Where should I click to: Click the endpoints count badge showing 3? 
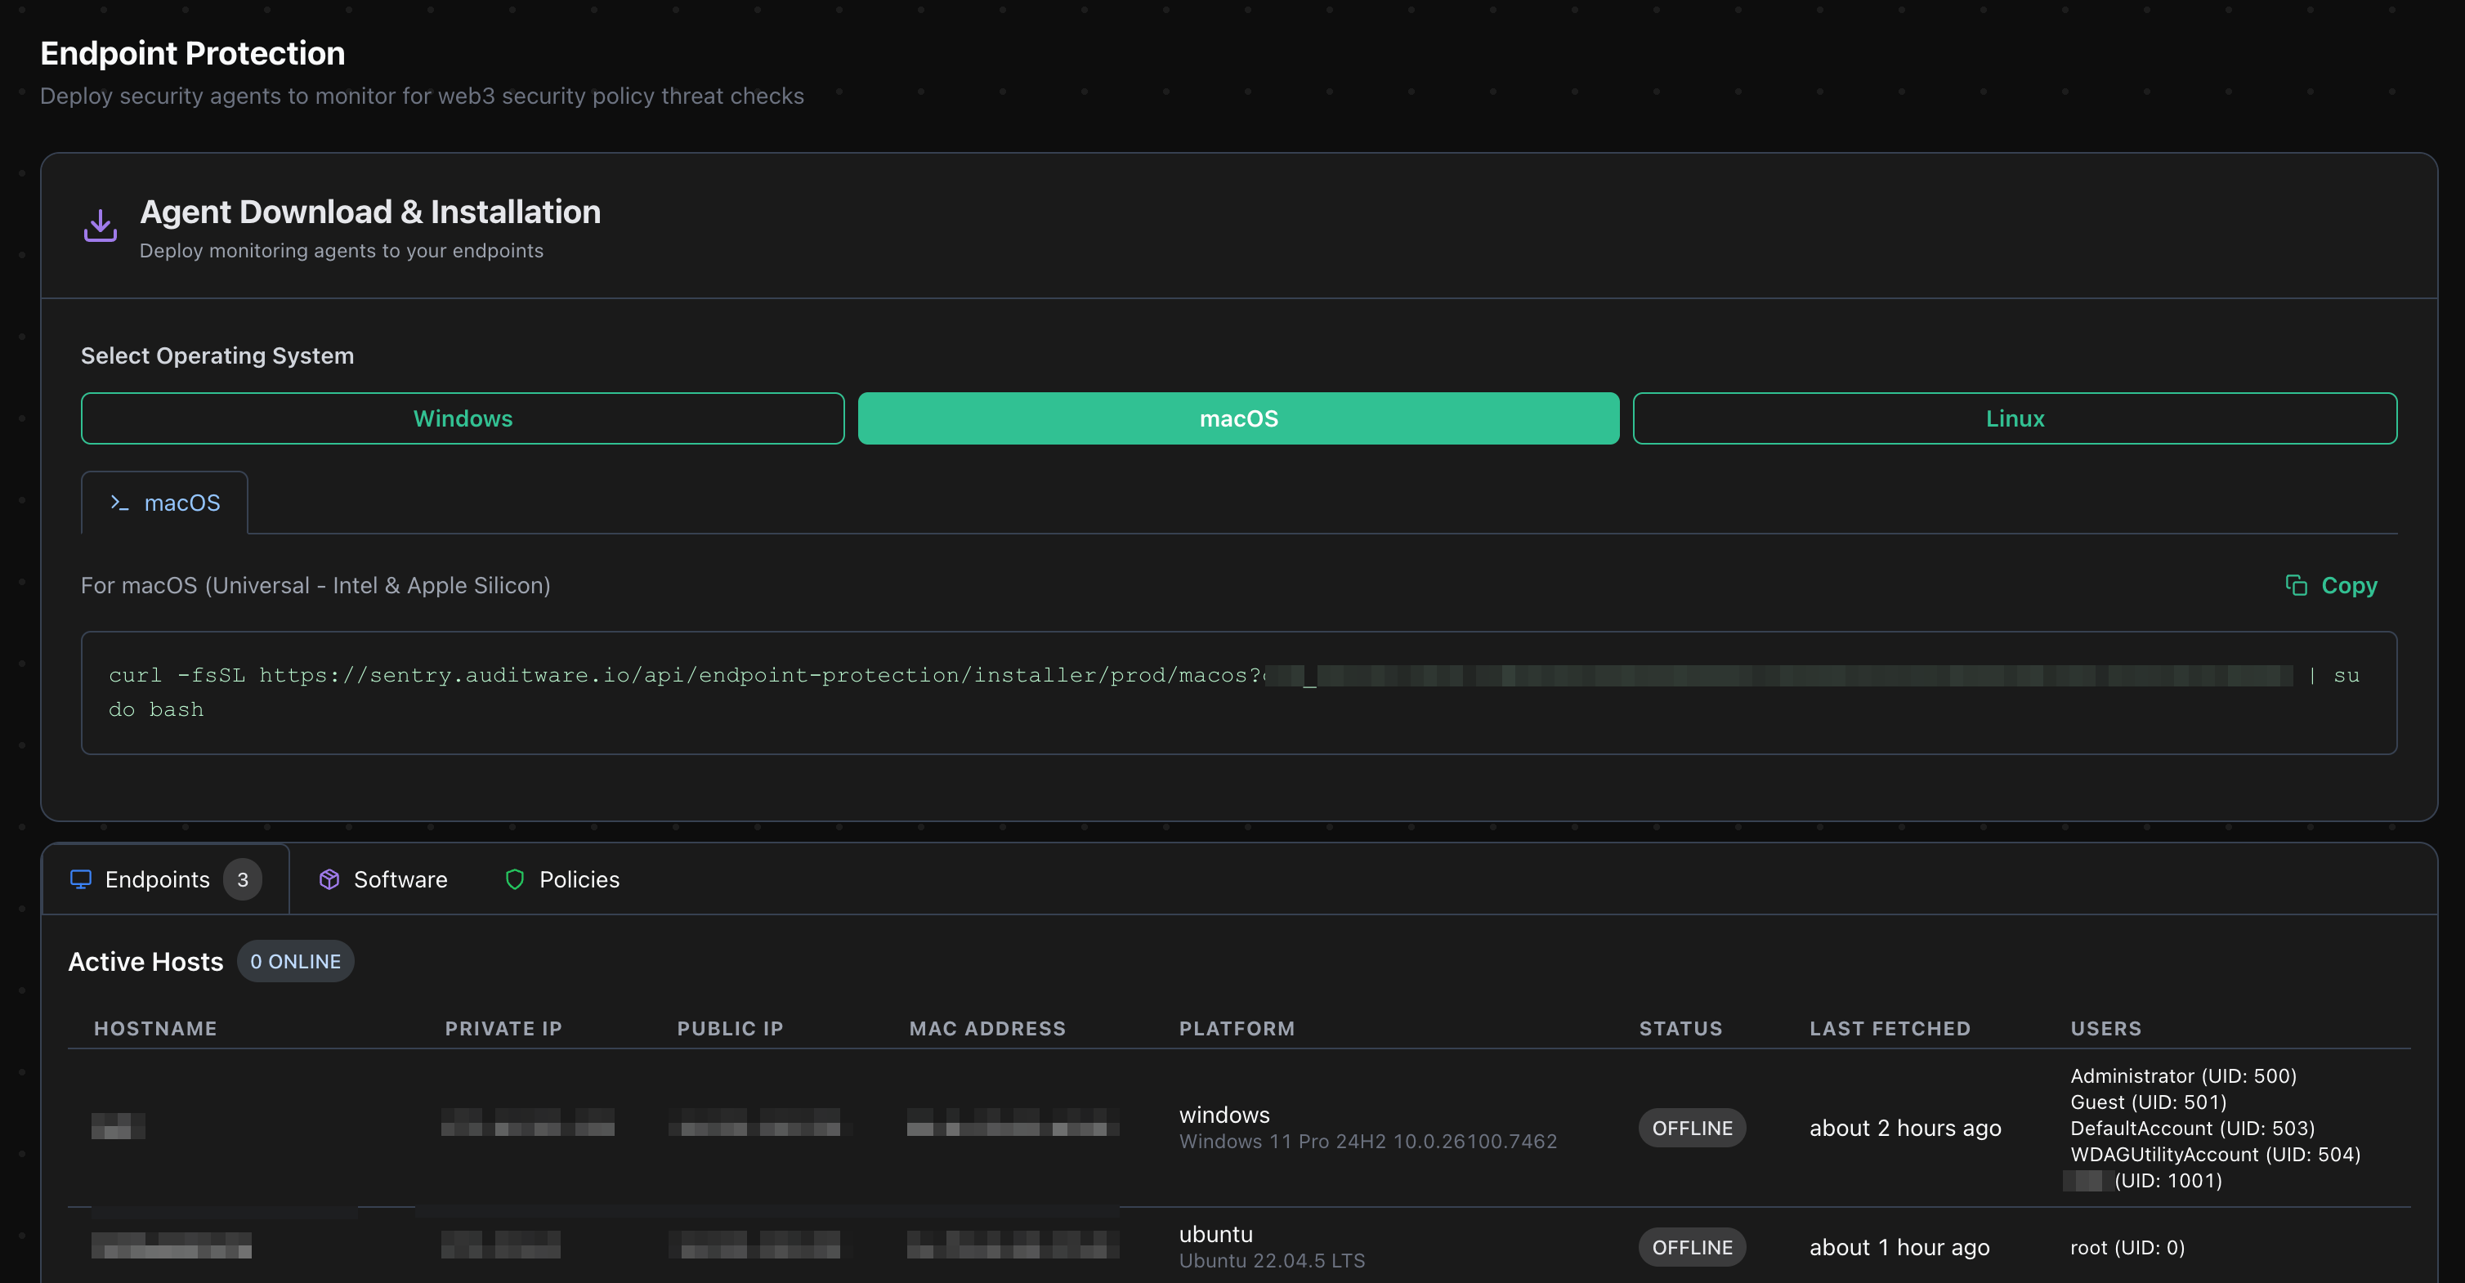(242, 878)
